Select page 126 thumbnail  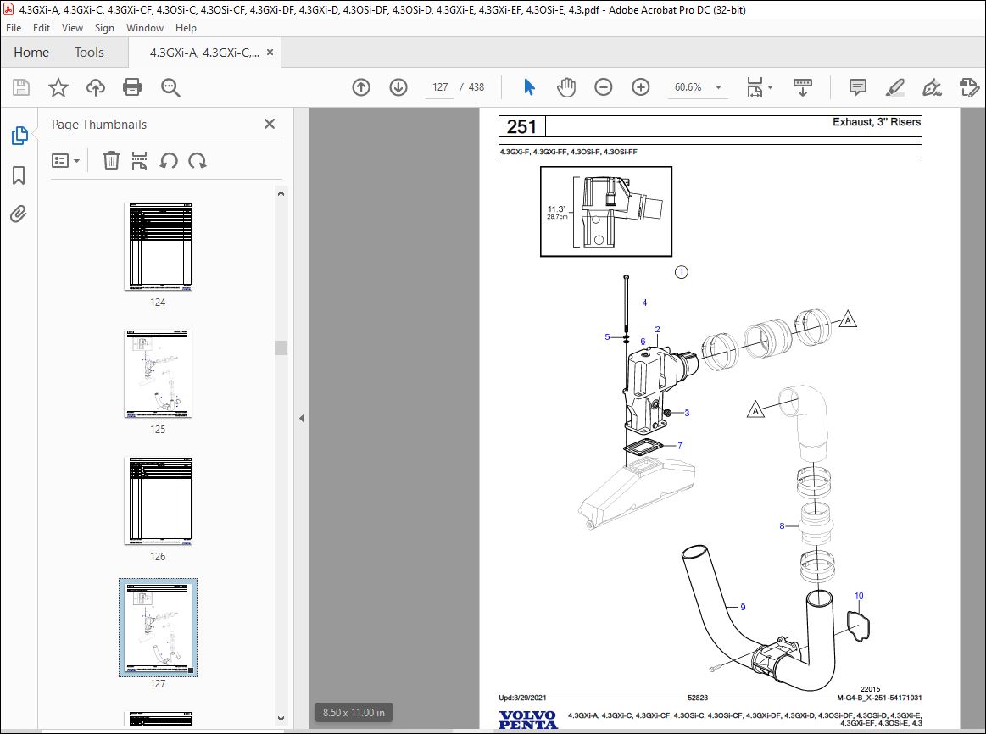tap(159, 501)
